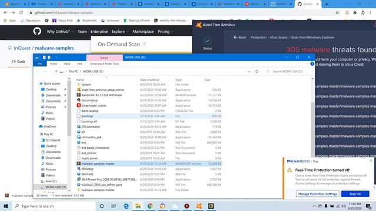Select the bootmgr file row
376x211 pixels.
click(149, 116)
